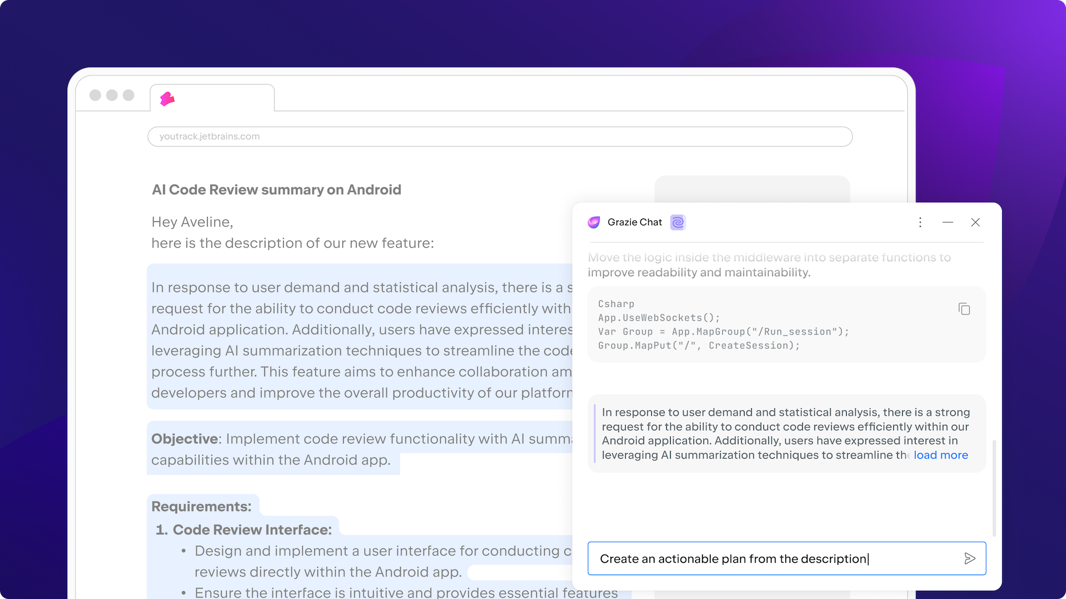Click the YouTrack logo in the browser tab
The image size is (1066, 599).
point(167,99)
